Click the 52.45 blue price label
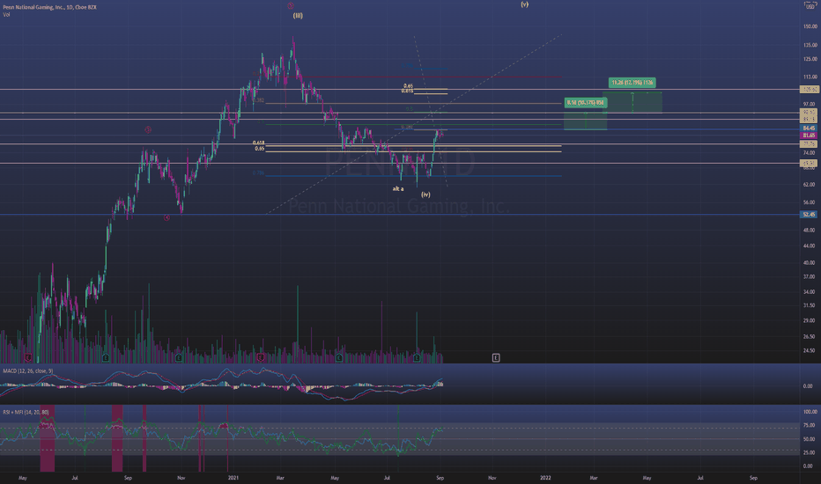 (x=809, y=215)
